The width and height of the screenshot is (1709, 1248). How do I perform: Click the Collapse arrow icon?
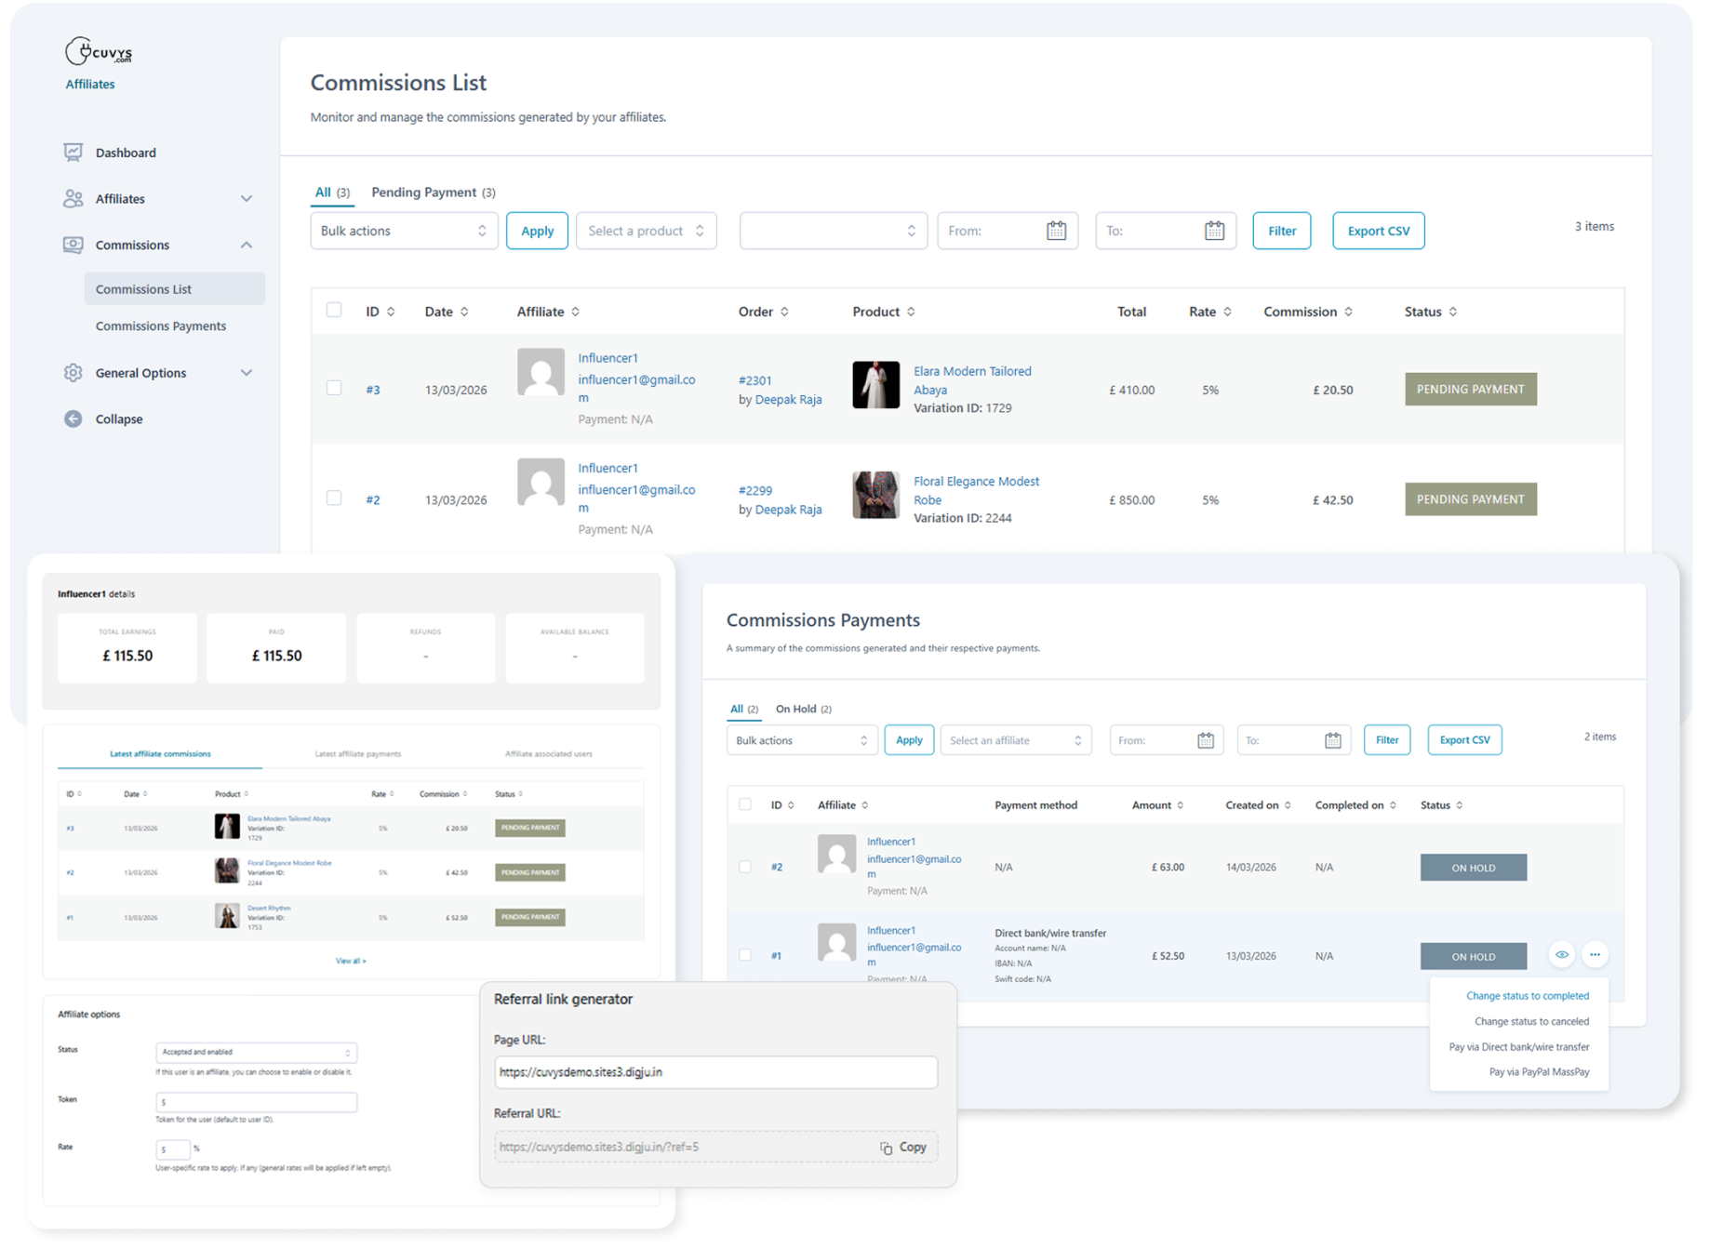pos(73,419)
